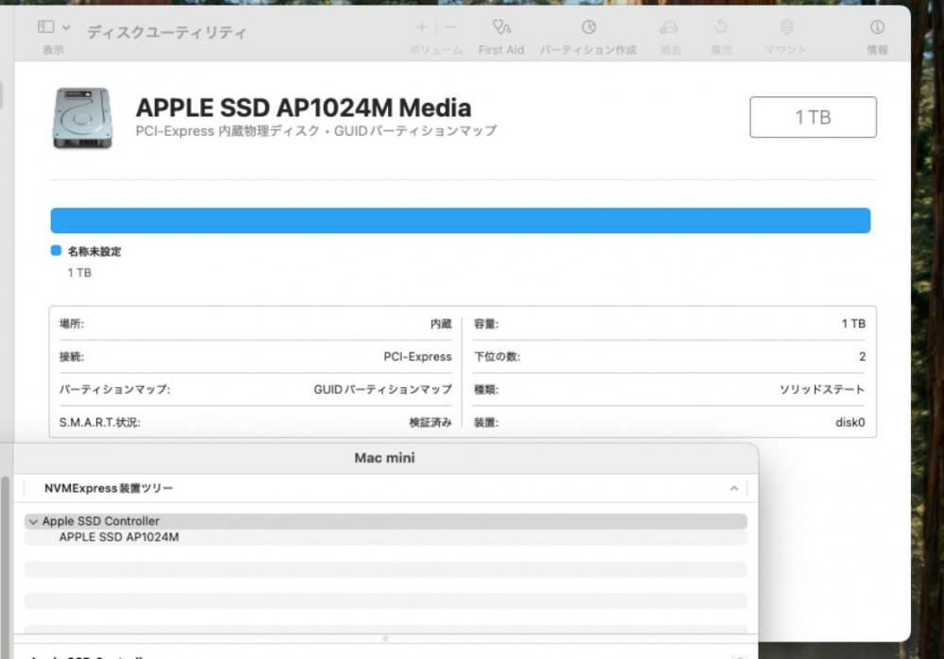Remove a volume with minus icon
The image size is (944, 659).
point(449,27)
